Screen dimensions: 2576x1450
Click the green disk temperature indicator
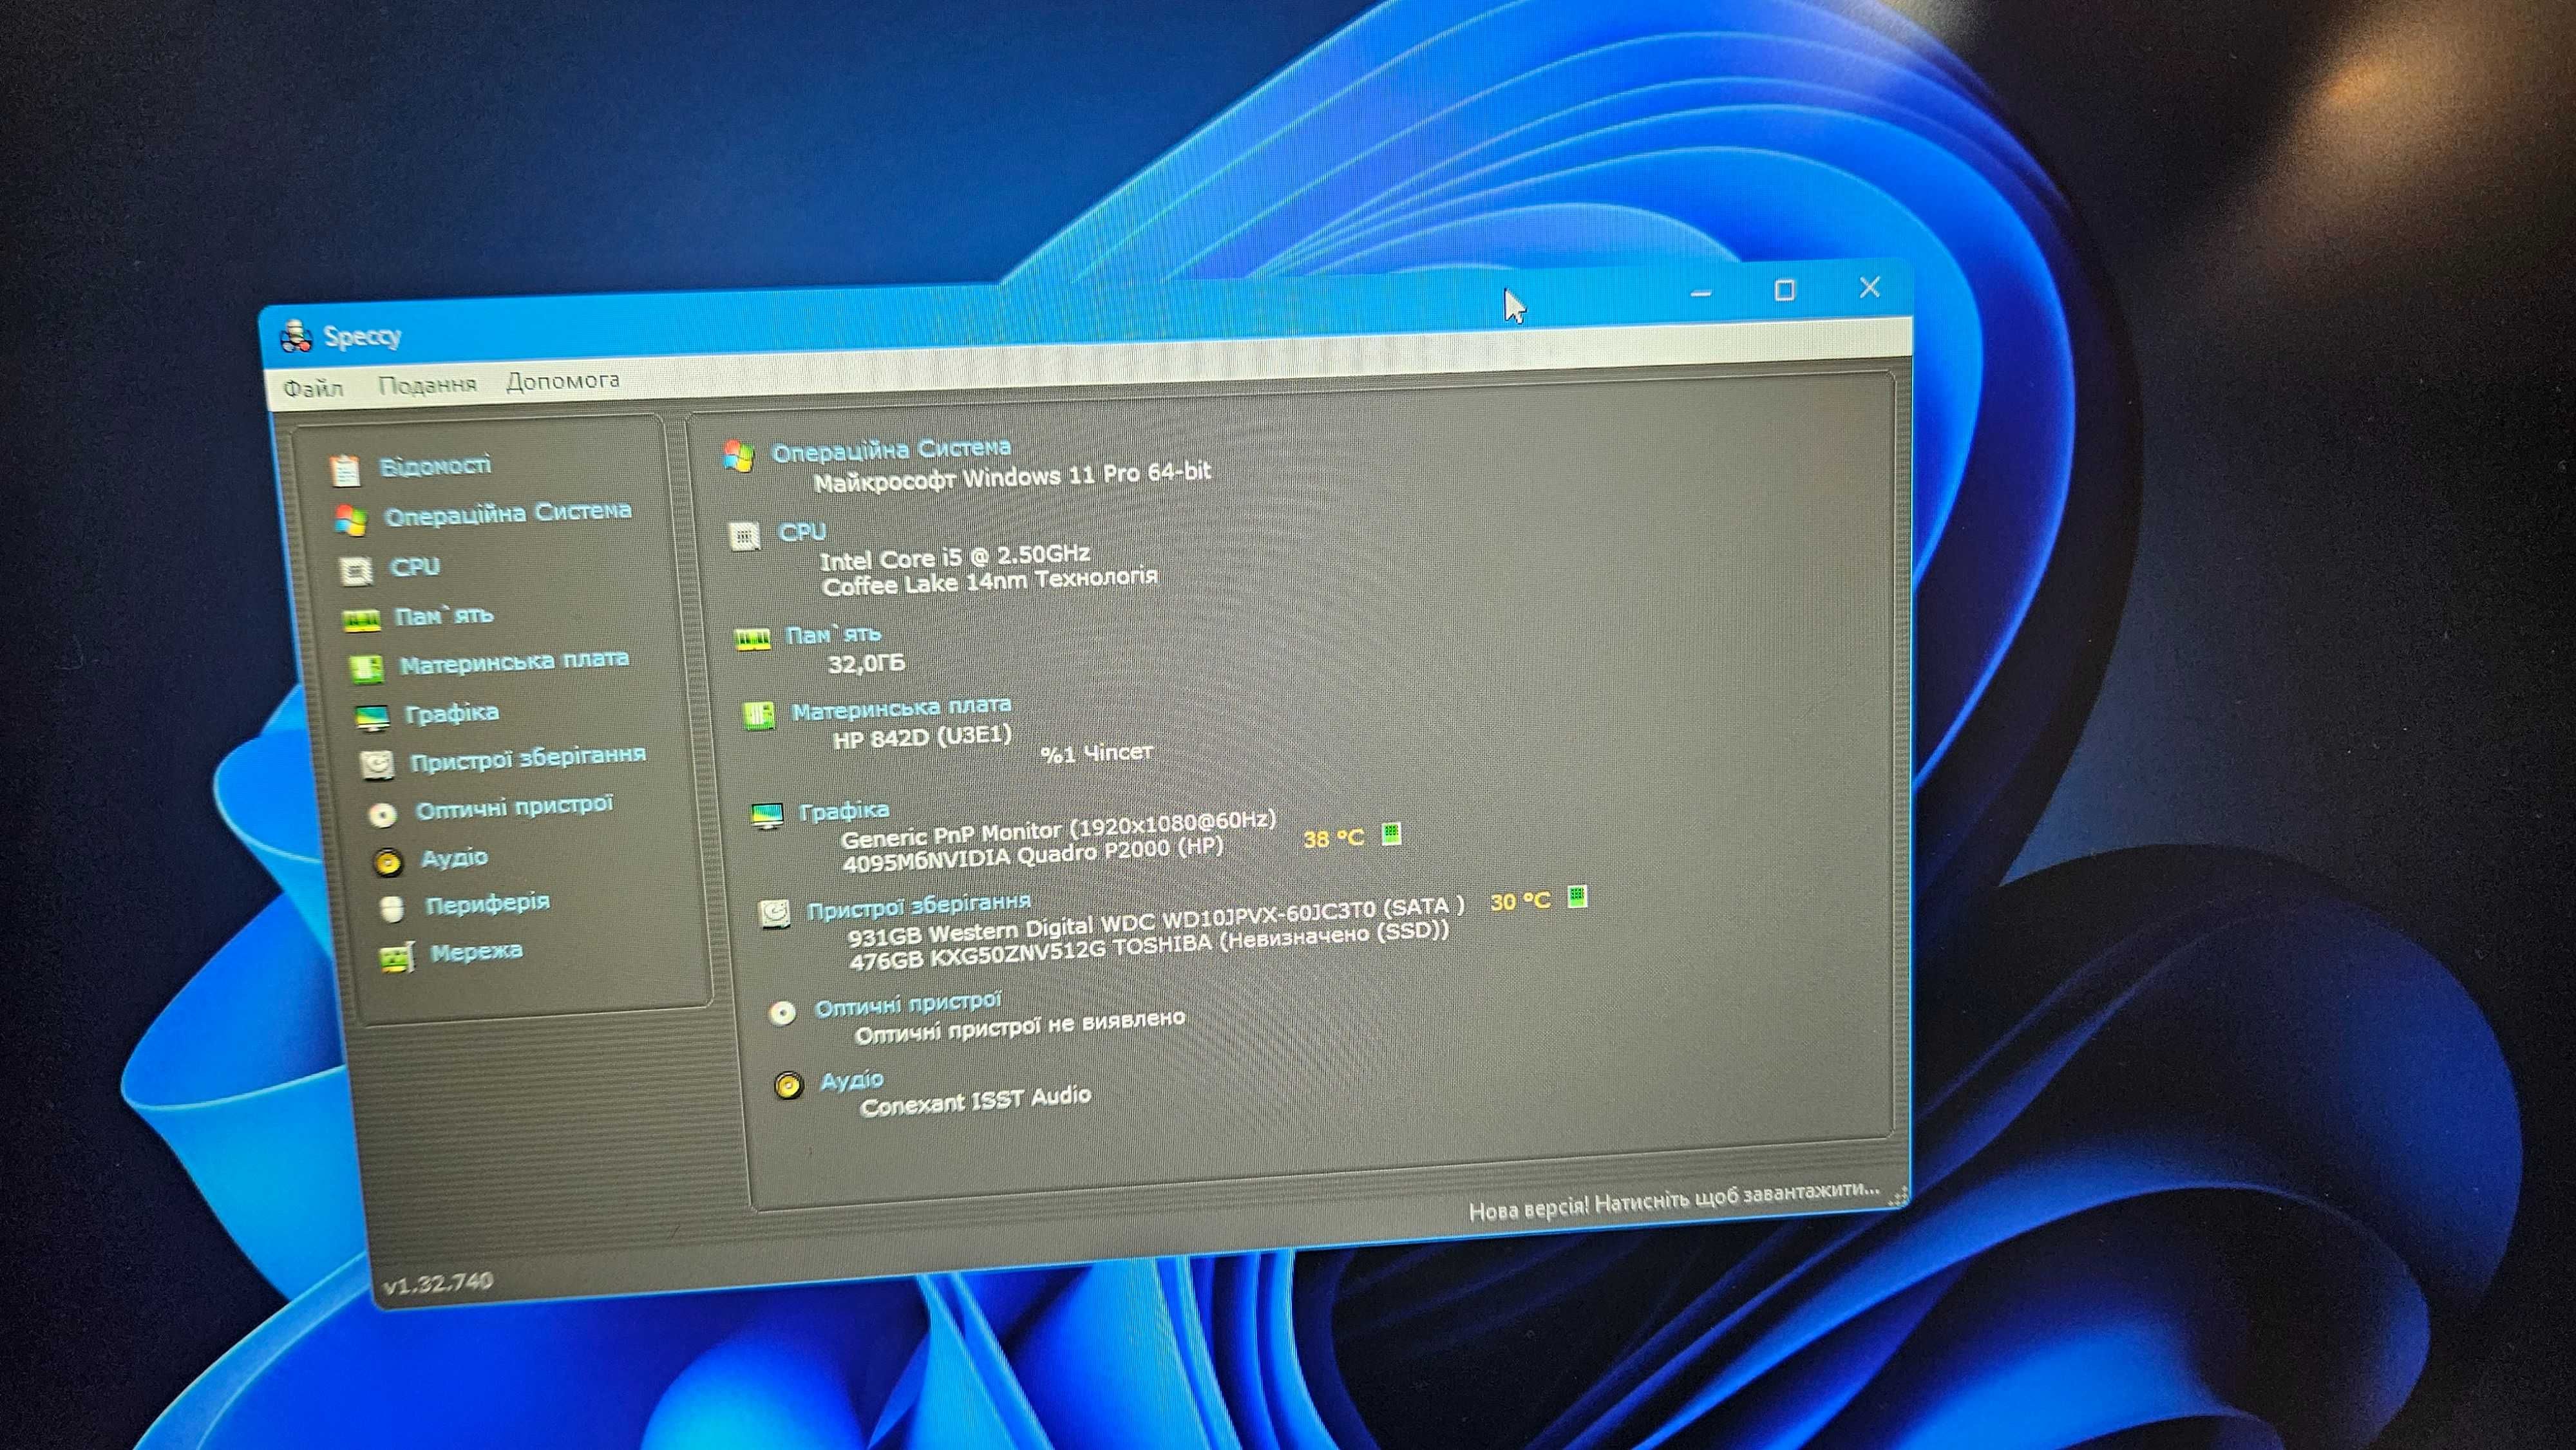click(x=1576, y=896)
